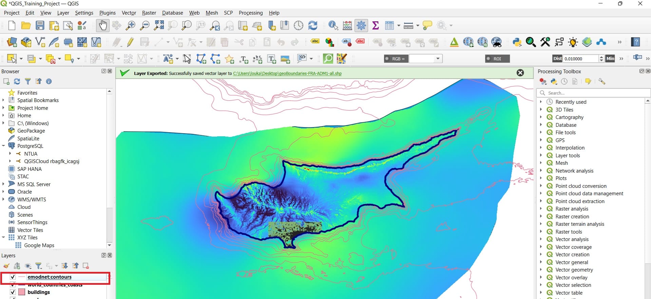Viewport: 651px width, 299px height.
Task: Dismiss the Layer Exported message bar
Action: click(520, 73)
